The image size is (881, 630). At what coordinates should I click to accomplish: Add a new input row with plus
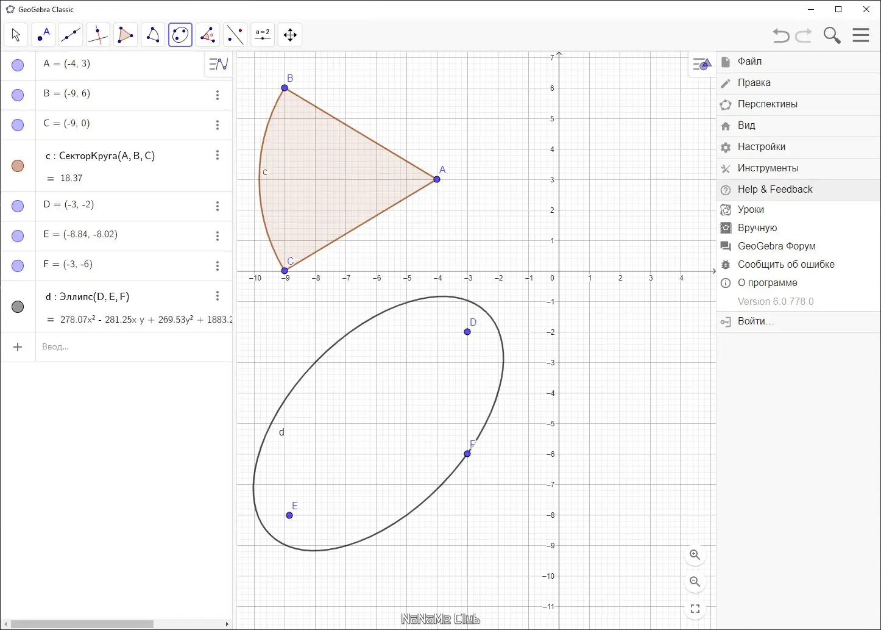tap(18, 347)
